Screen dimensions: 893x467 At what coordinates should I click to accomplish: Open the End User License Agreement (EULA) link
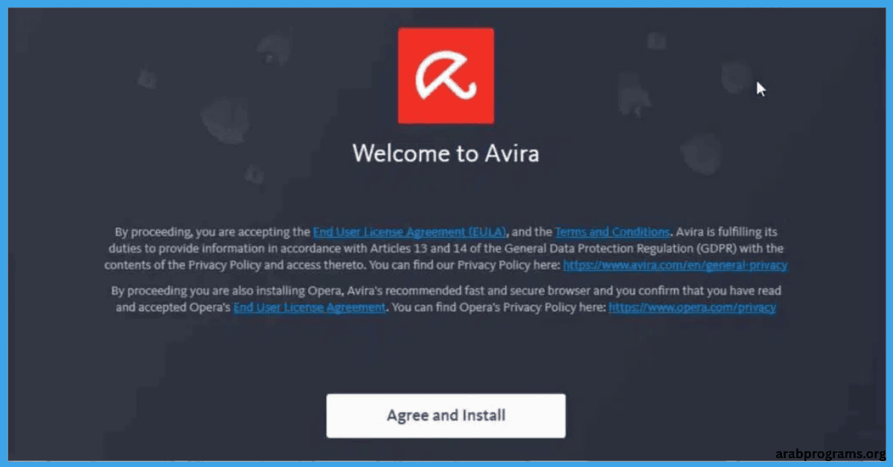410,232
